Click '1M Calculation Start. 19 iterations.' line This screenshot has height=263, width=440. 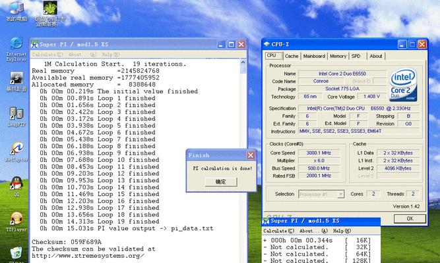[x=115, y=64]
